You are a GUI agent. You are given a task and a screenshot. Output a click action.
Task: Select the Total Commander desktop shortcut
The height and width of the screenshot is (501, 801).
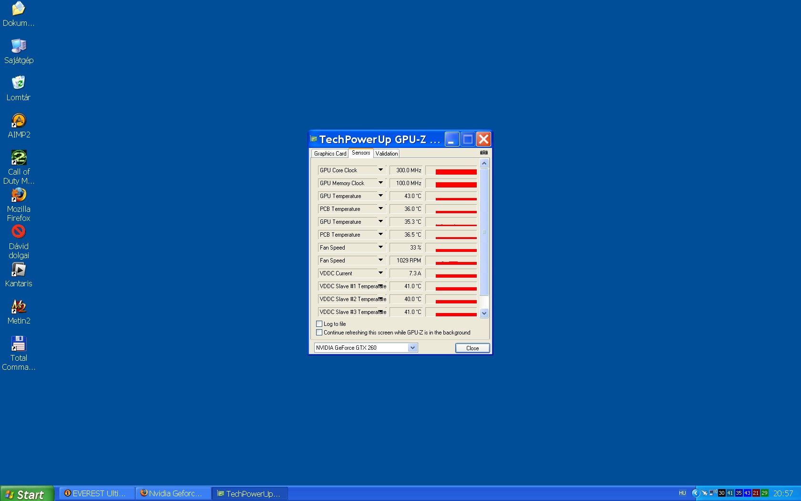click(x=19, y=354)
